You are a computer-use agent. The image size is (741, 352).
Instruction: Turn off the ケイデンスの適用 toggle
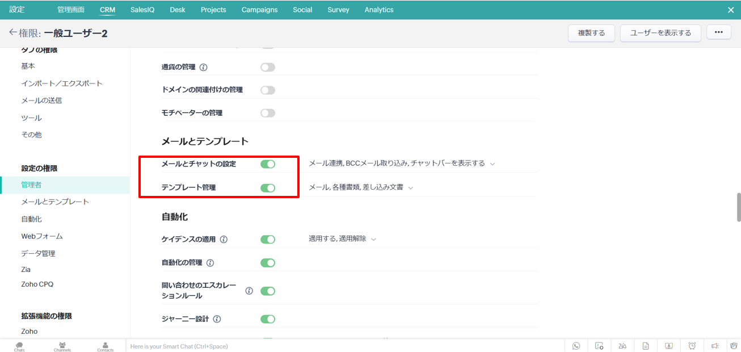point(268,240)
